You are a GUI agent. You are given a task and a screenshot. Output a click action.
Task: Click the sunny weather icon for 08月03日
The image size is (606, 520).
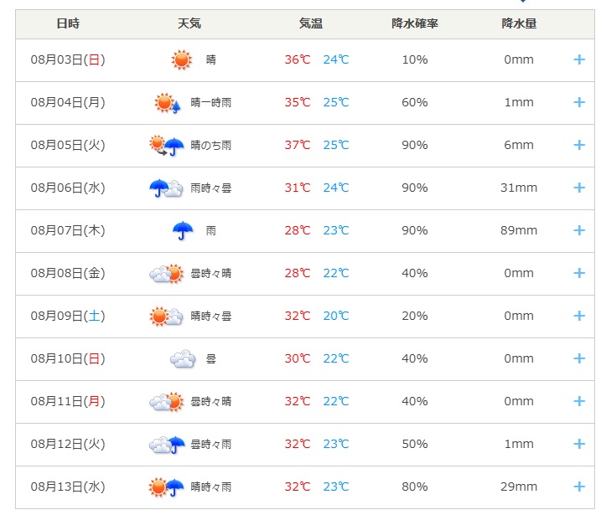[181, 59]
